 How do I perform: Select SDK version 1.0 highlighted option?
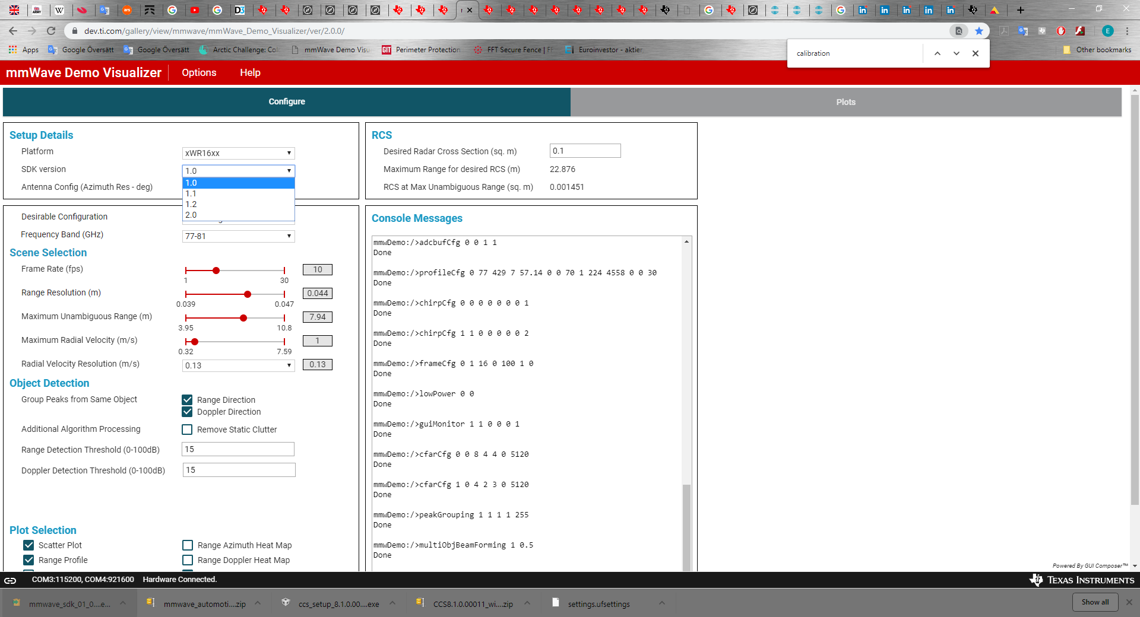coord(238,183)
